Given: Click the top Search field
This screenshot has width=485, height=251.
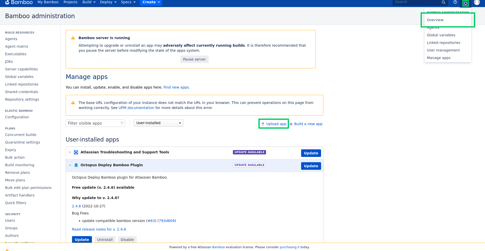Looking at the screenshot, I should (420, 2).
